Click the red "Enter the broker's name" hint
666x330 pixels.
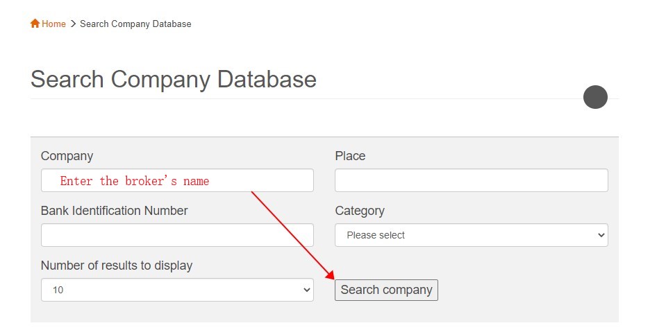click(x=134, y=181)
